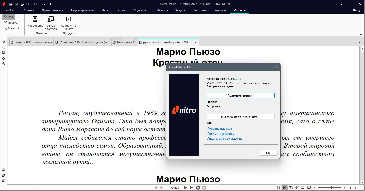Click the page number field showing 1 из 208
Viewport: 365px width, 191px height.
[x=174, y=188]
